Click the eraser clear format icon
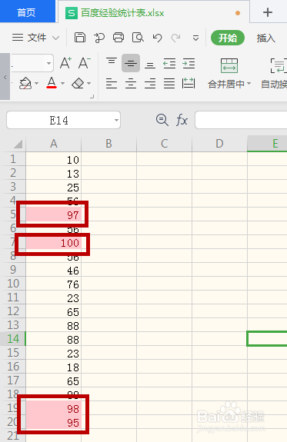Image resolution: width=287 pixels, height=442 pixels. [x=78, y=84]
